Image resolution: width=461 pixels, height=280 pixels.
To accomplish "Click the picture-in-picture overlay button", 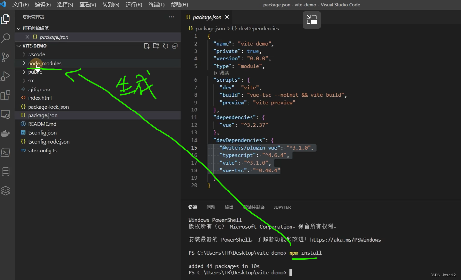I will click(311, 20).
